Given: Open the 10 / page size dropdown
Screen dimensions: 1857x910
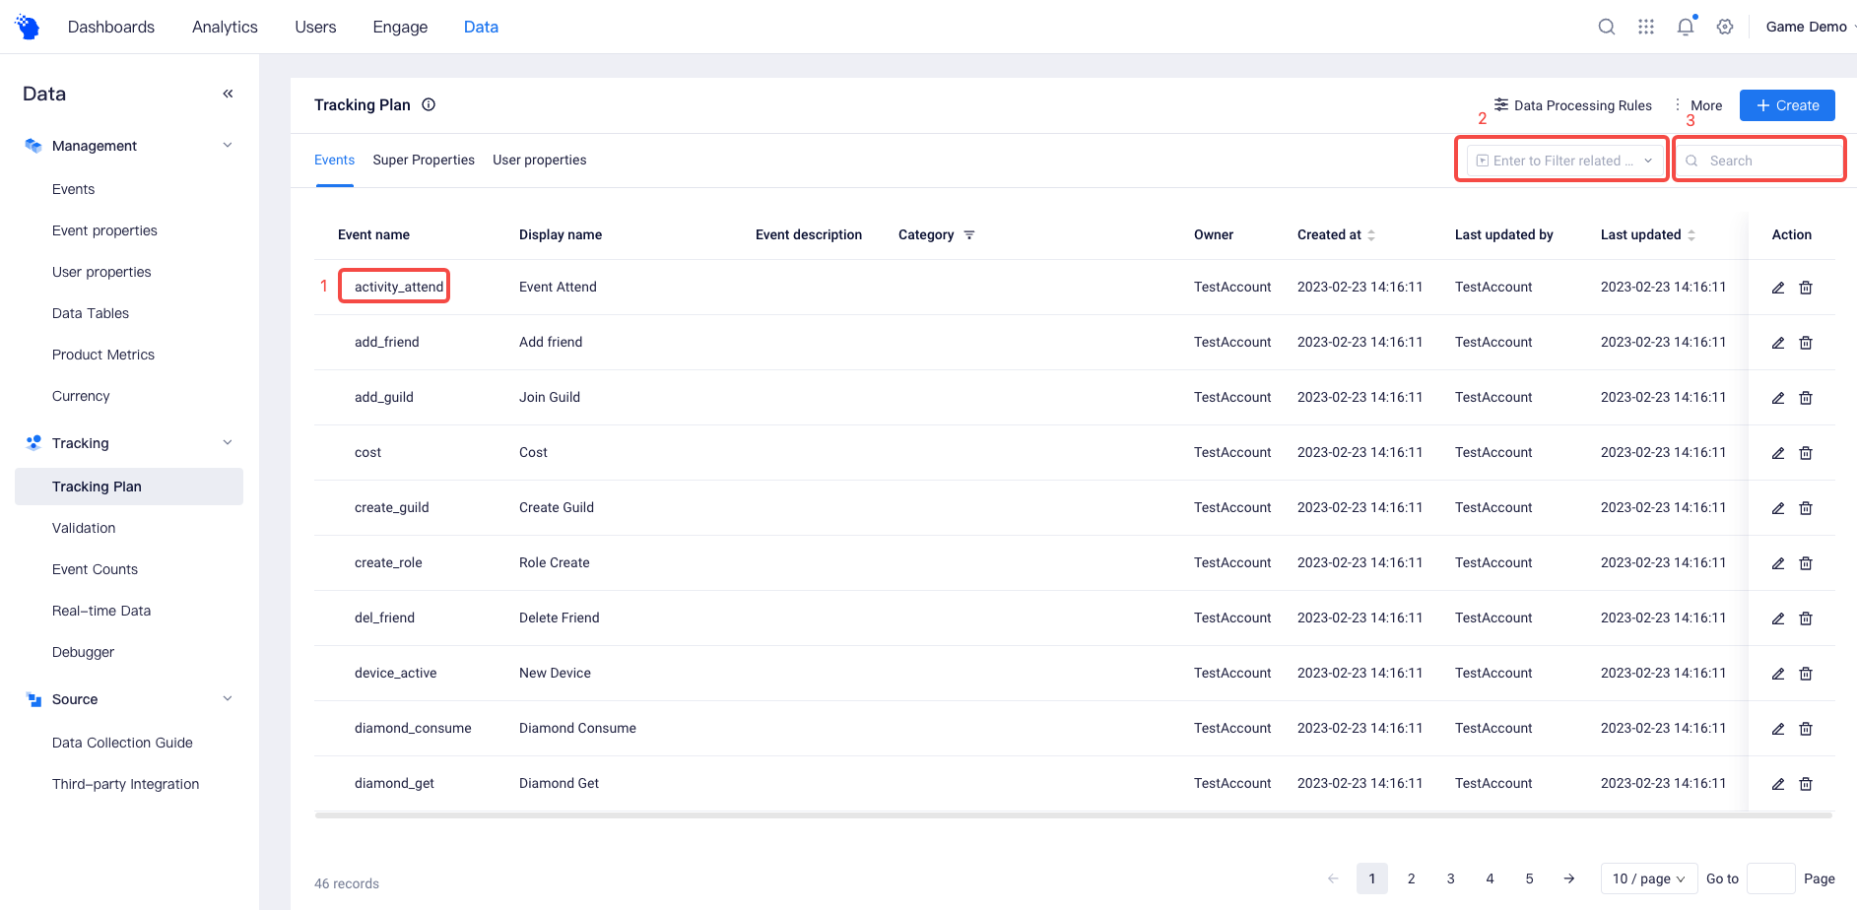Looking at the screenshot, I should tap(1649, 878).
